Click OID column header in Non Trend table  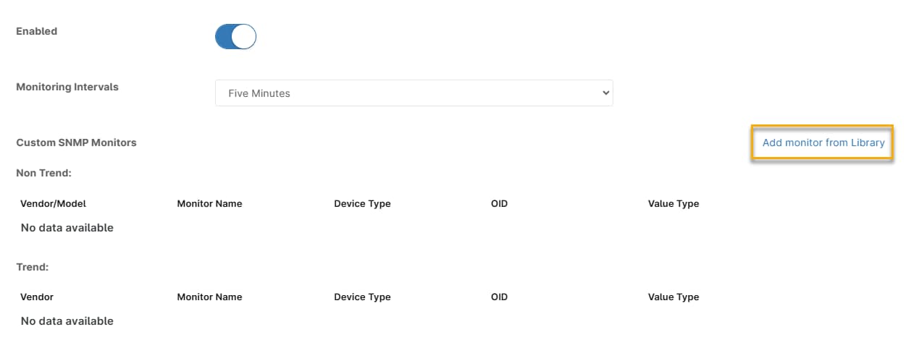point(499,203)
